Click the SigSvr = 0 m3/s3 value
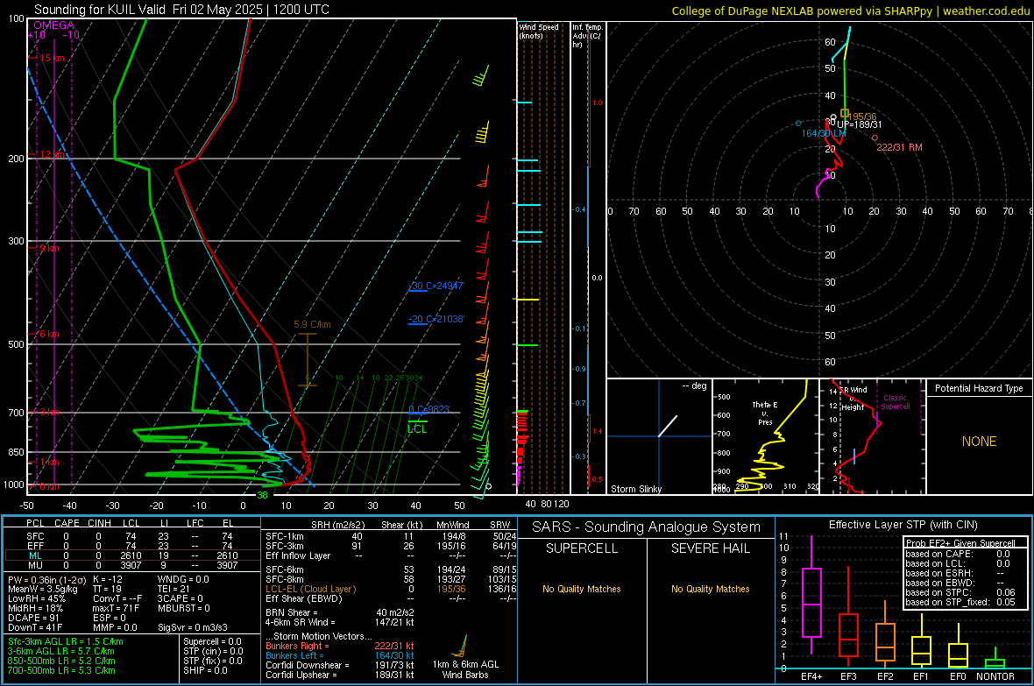1034x686 pixels. tap(193, 627)
